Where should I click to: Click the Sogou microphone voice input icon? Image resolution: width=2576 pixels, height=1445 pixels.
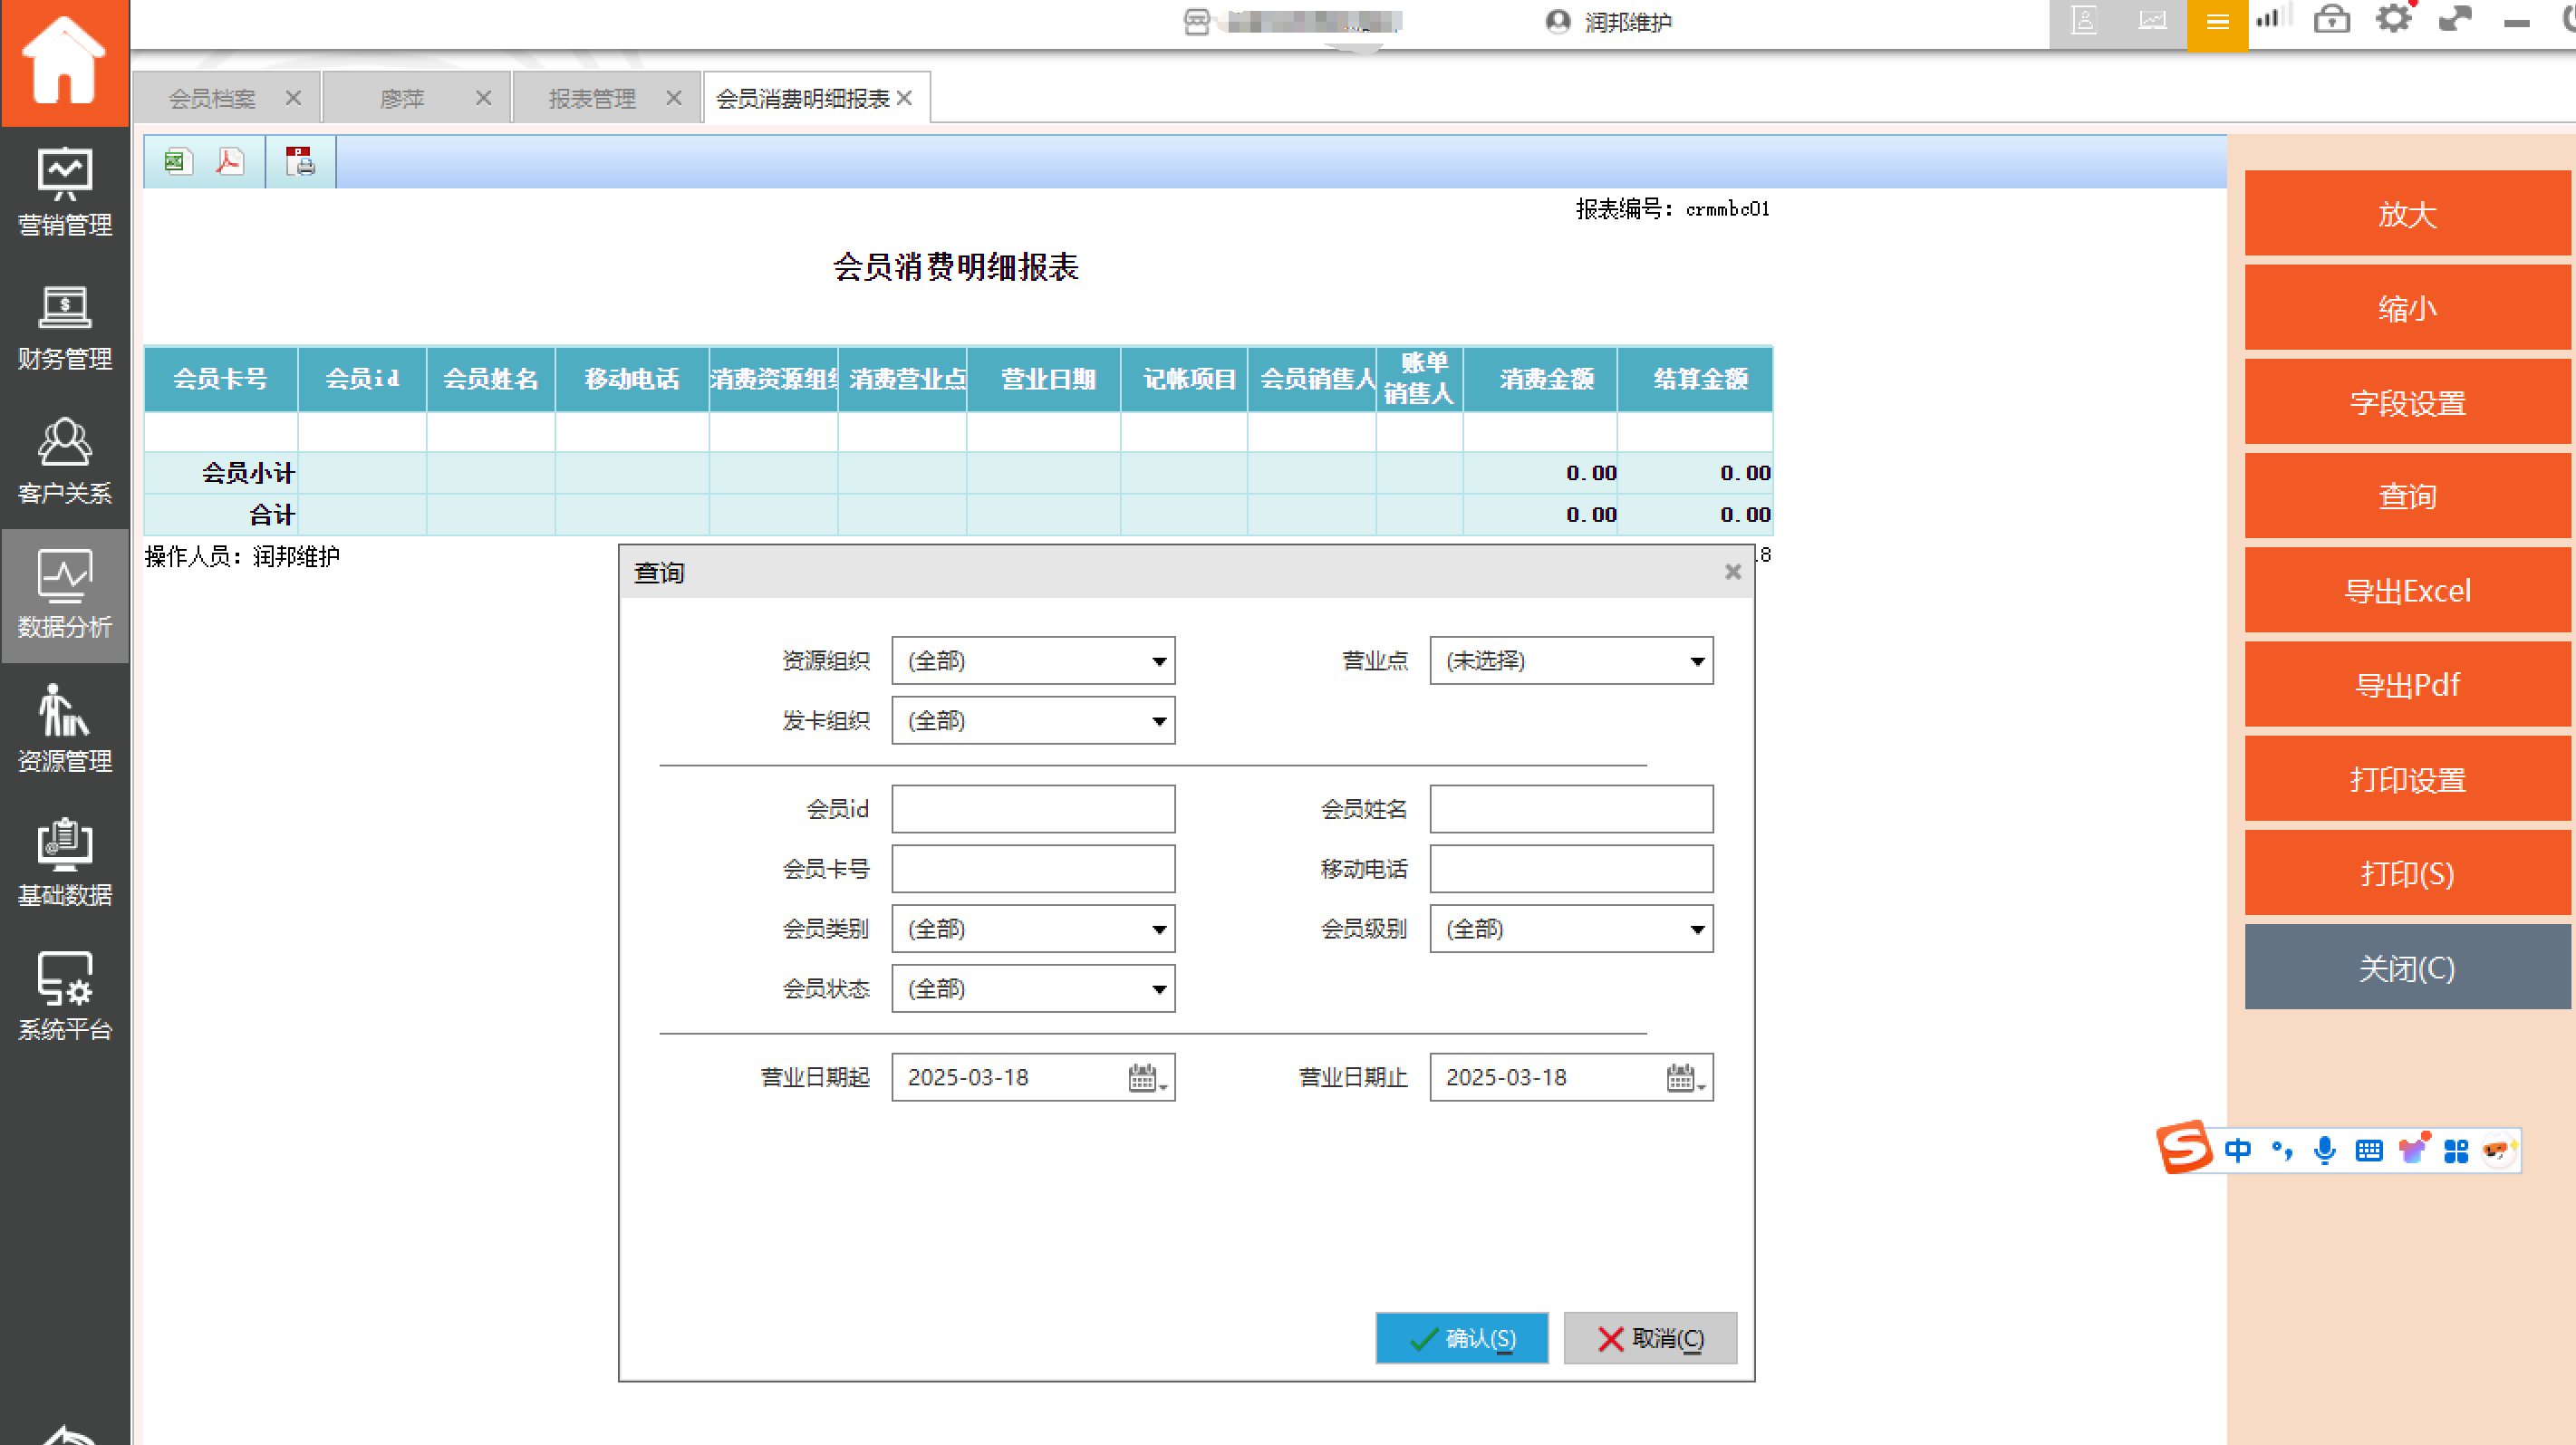coord(2325,1150)
